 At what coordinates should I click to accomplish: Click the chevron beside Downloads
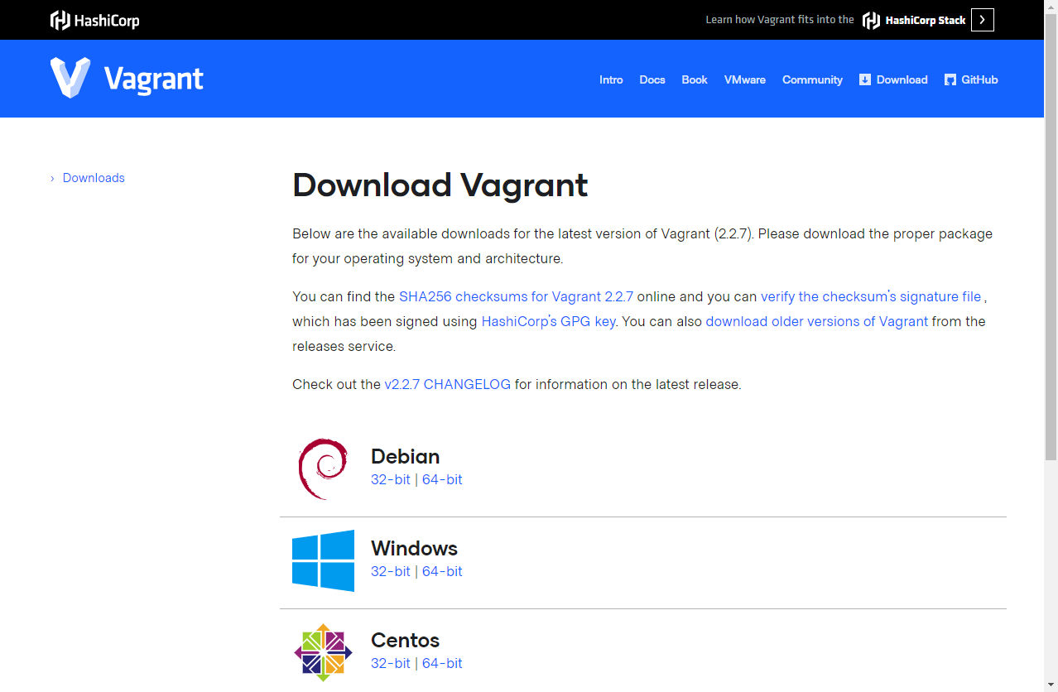(x=52, y=179)
